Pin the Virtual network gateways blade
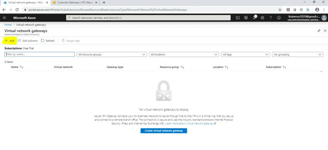 click(x=319, y=31)
